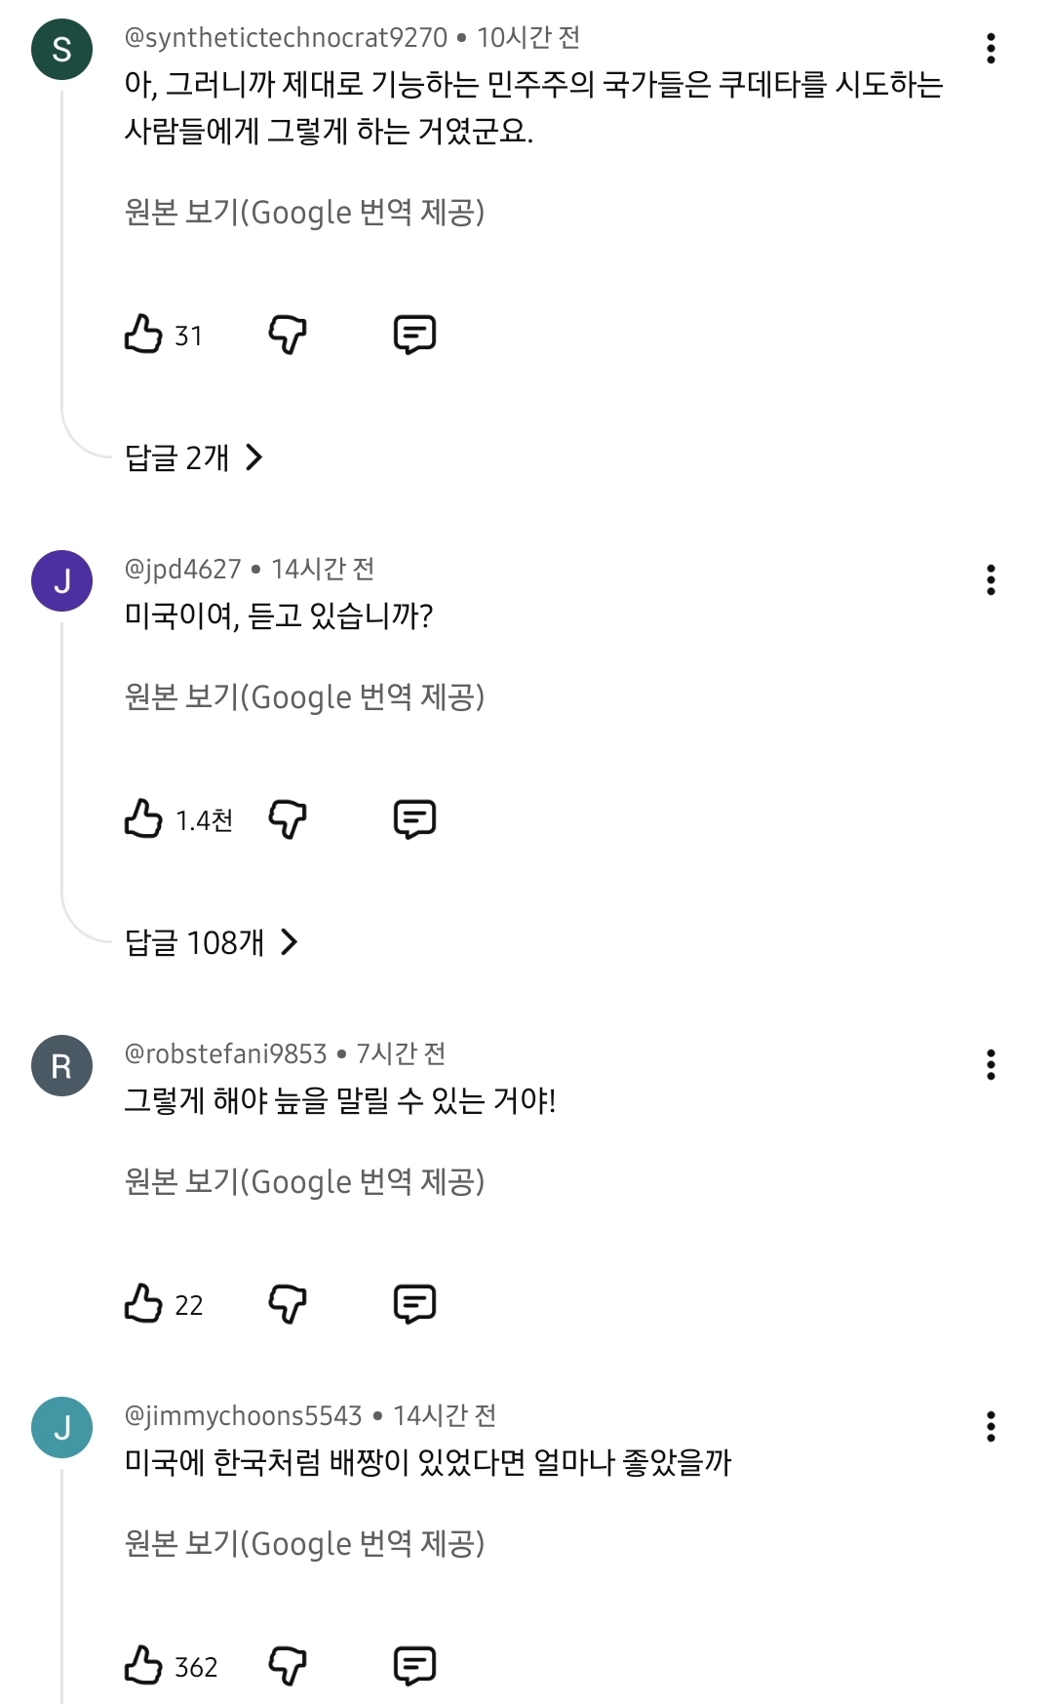Dislike the @synthetictechnocrat9270 comment
This screenshot has height=1704, width=1053.
click(x=288, y=335)
